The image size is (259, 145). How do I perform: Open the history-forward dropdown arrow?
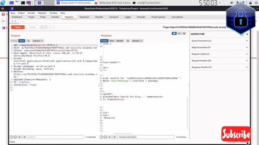[53, 27]
